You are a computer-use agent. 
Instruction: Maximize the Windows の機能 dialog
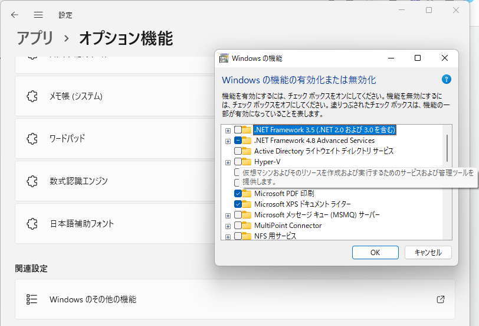coord(418,58)
